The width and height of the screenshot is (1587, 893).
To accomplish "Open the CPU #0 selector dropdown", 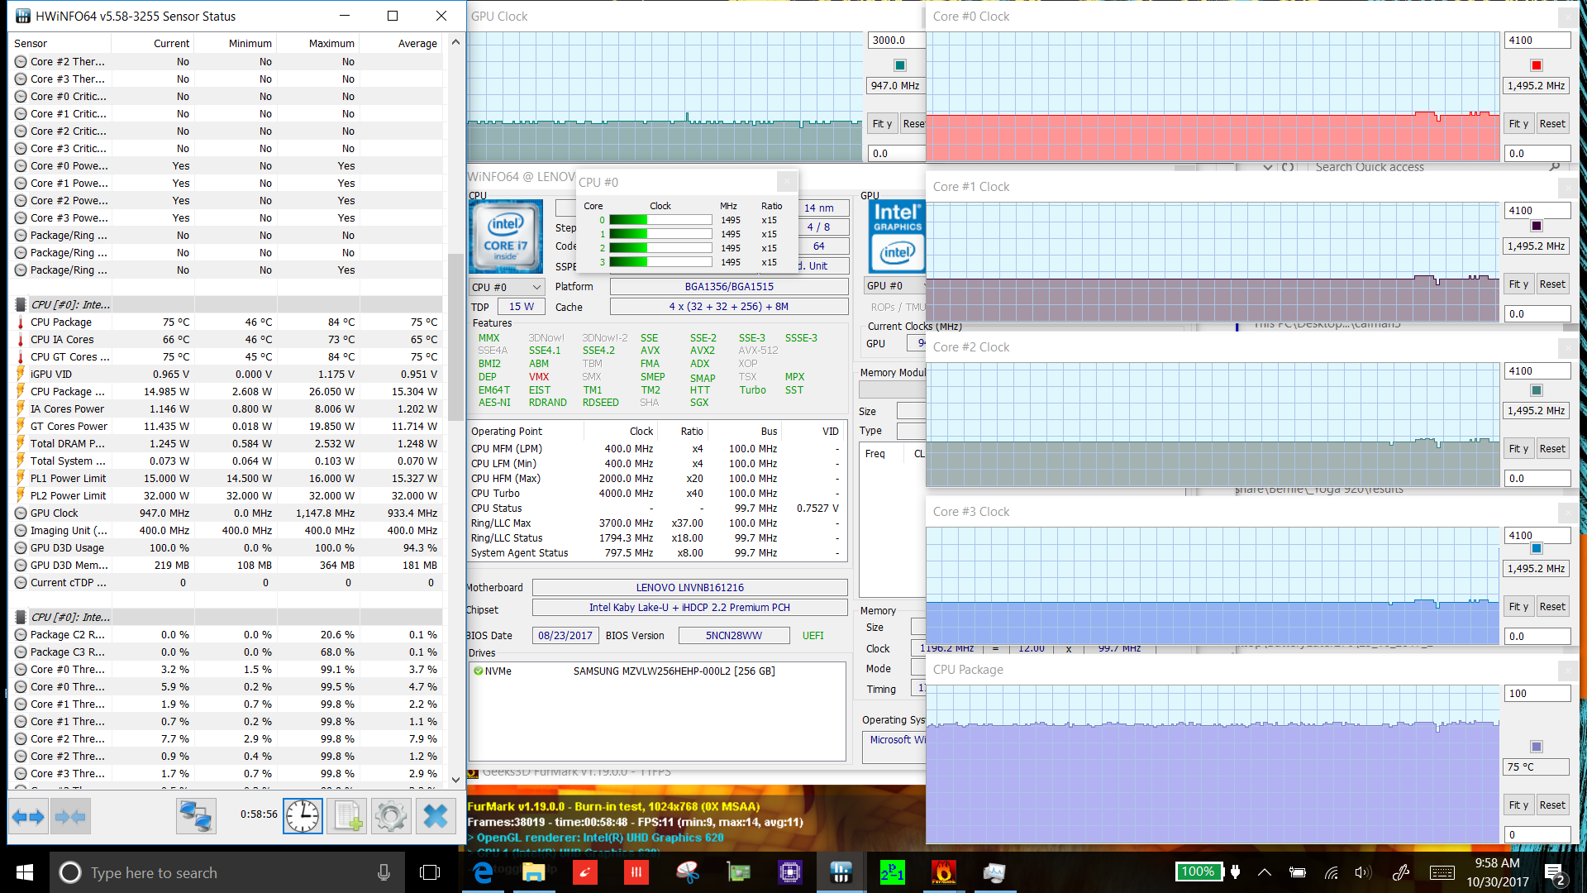I will 507,287.
